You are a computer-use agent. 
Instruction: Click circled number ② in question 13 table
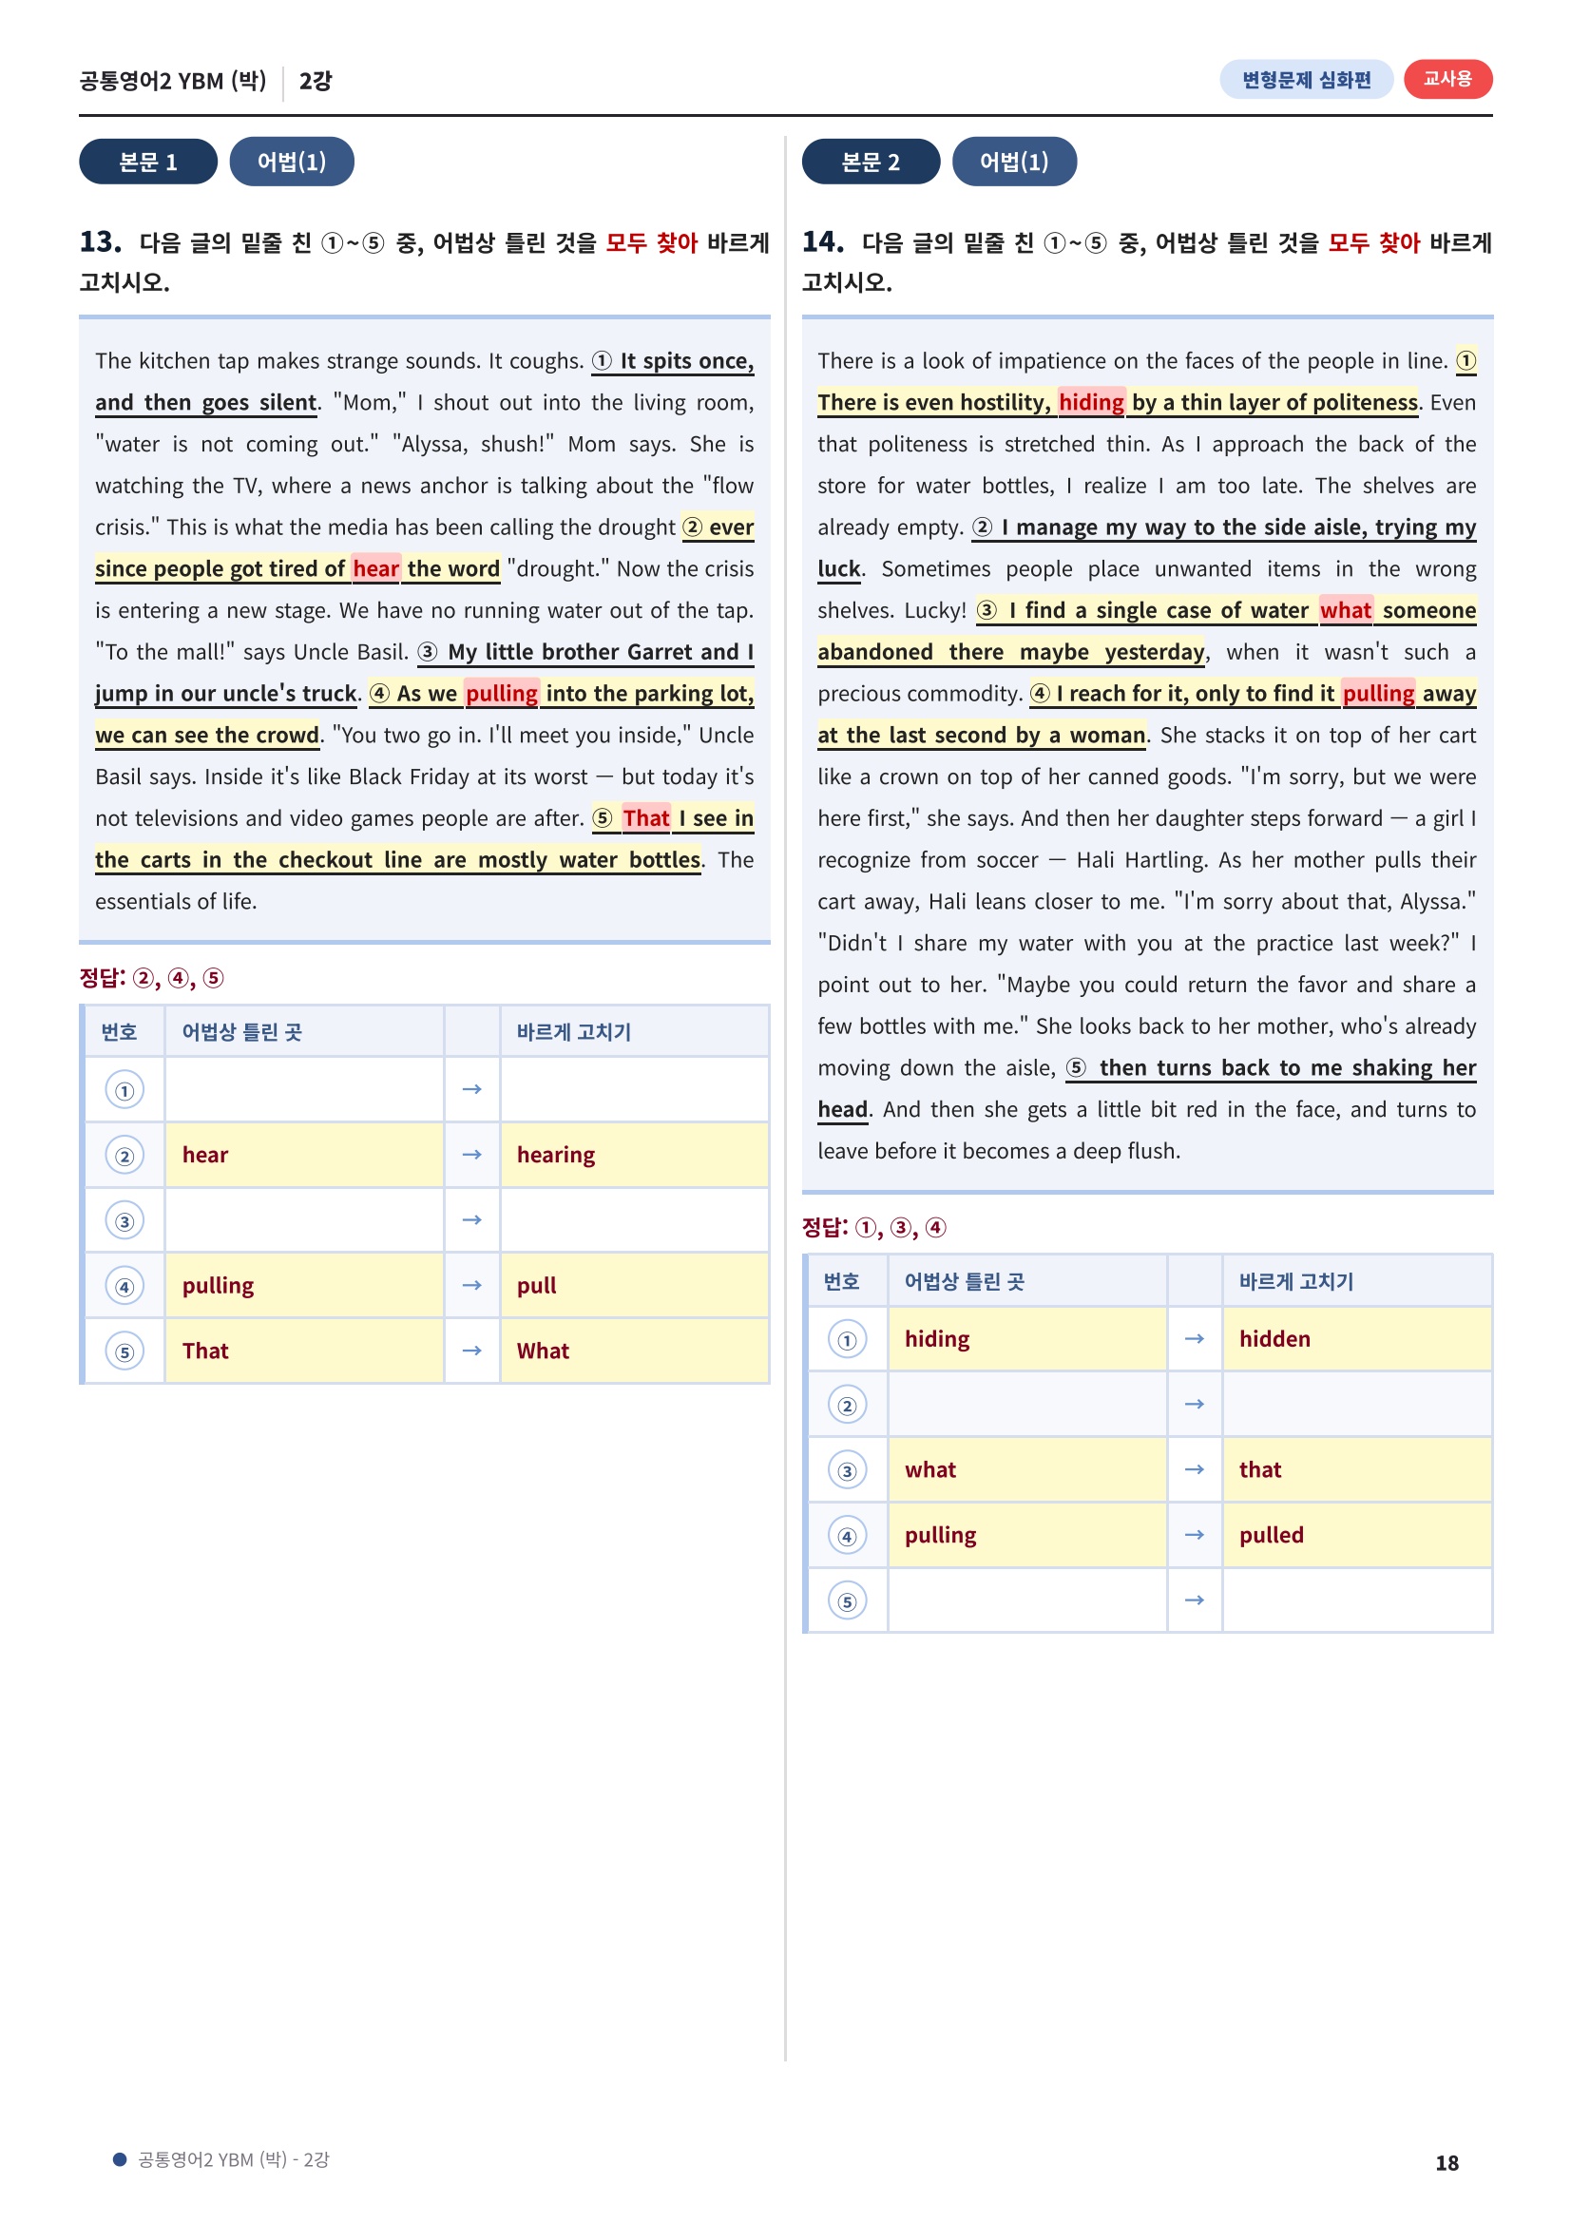(124, 1155)
